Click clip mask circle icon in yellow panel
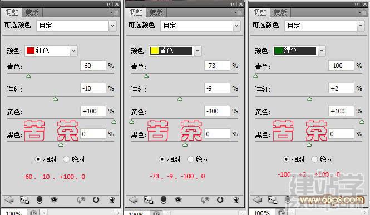This screenshot has width=370, height=215. click(x=163, y=200)
